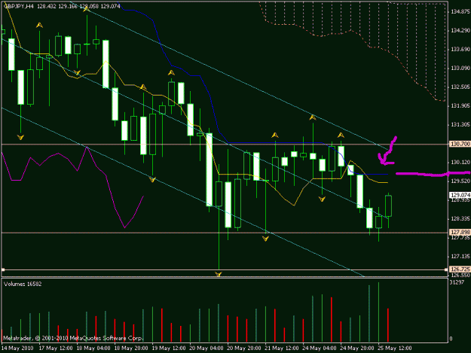Click the 131.905 price axis label

(x=460, y=105)
